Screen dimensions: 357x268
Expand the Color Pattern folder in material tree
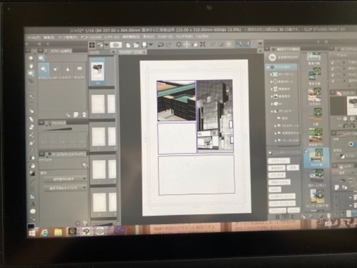[x=271, y=75]
